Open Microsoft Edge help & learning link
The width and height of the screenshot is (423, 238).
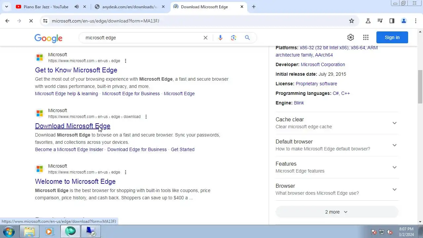(x=66, y=94)
